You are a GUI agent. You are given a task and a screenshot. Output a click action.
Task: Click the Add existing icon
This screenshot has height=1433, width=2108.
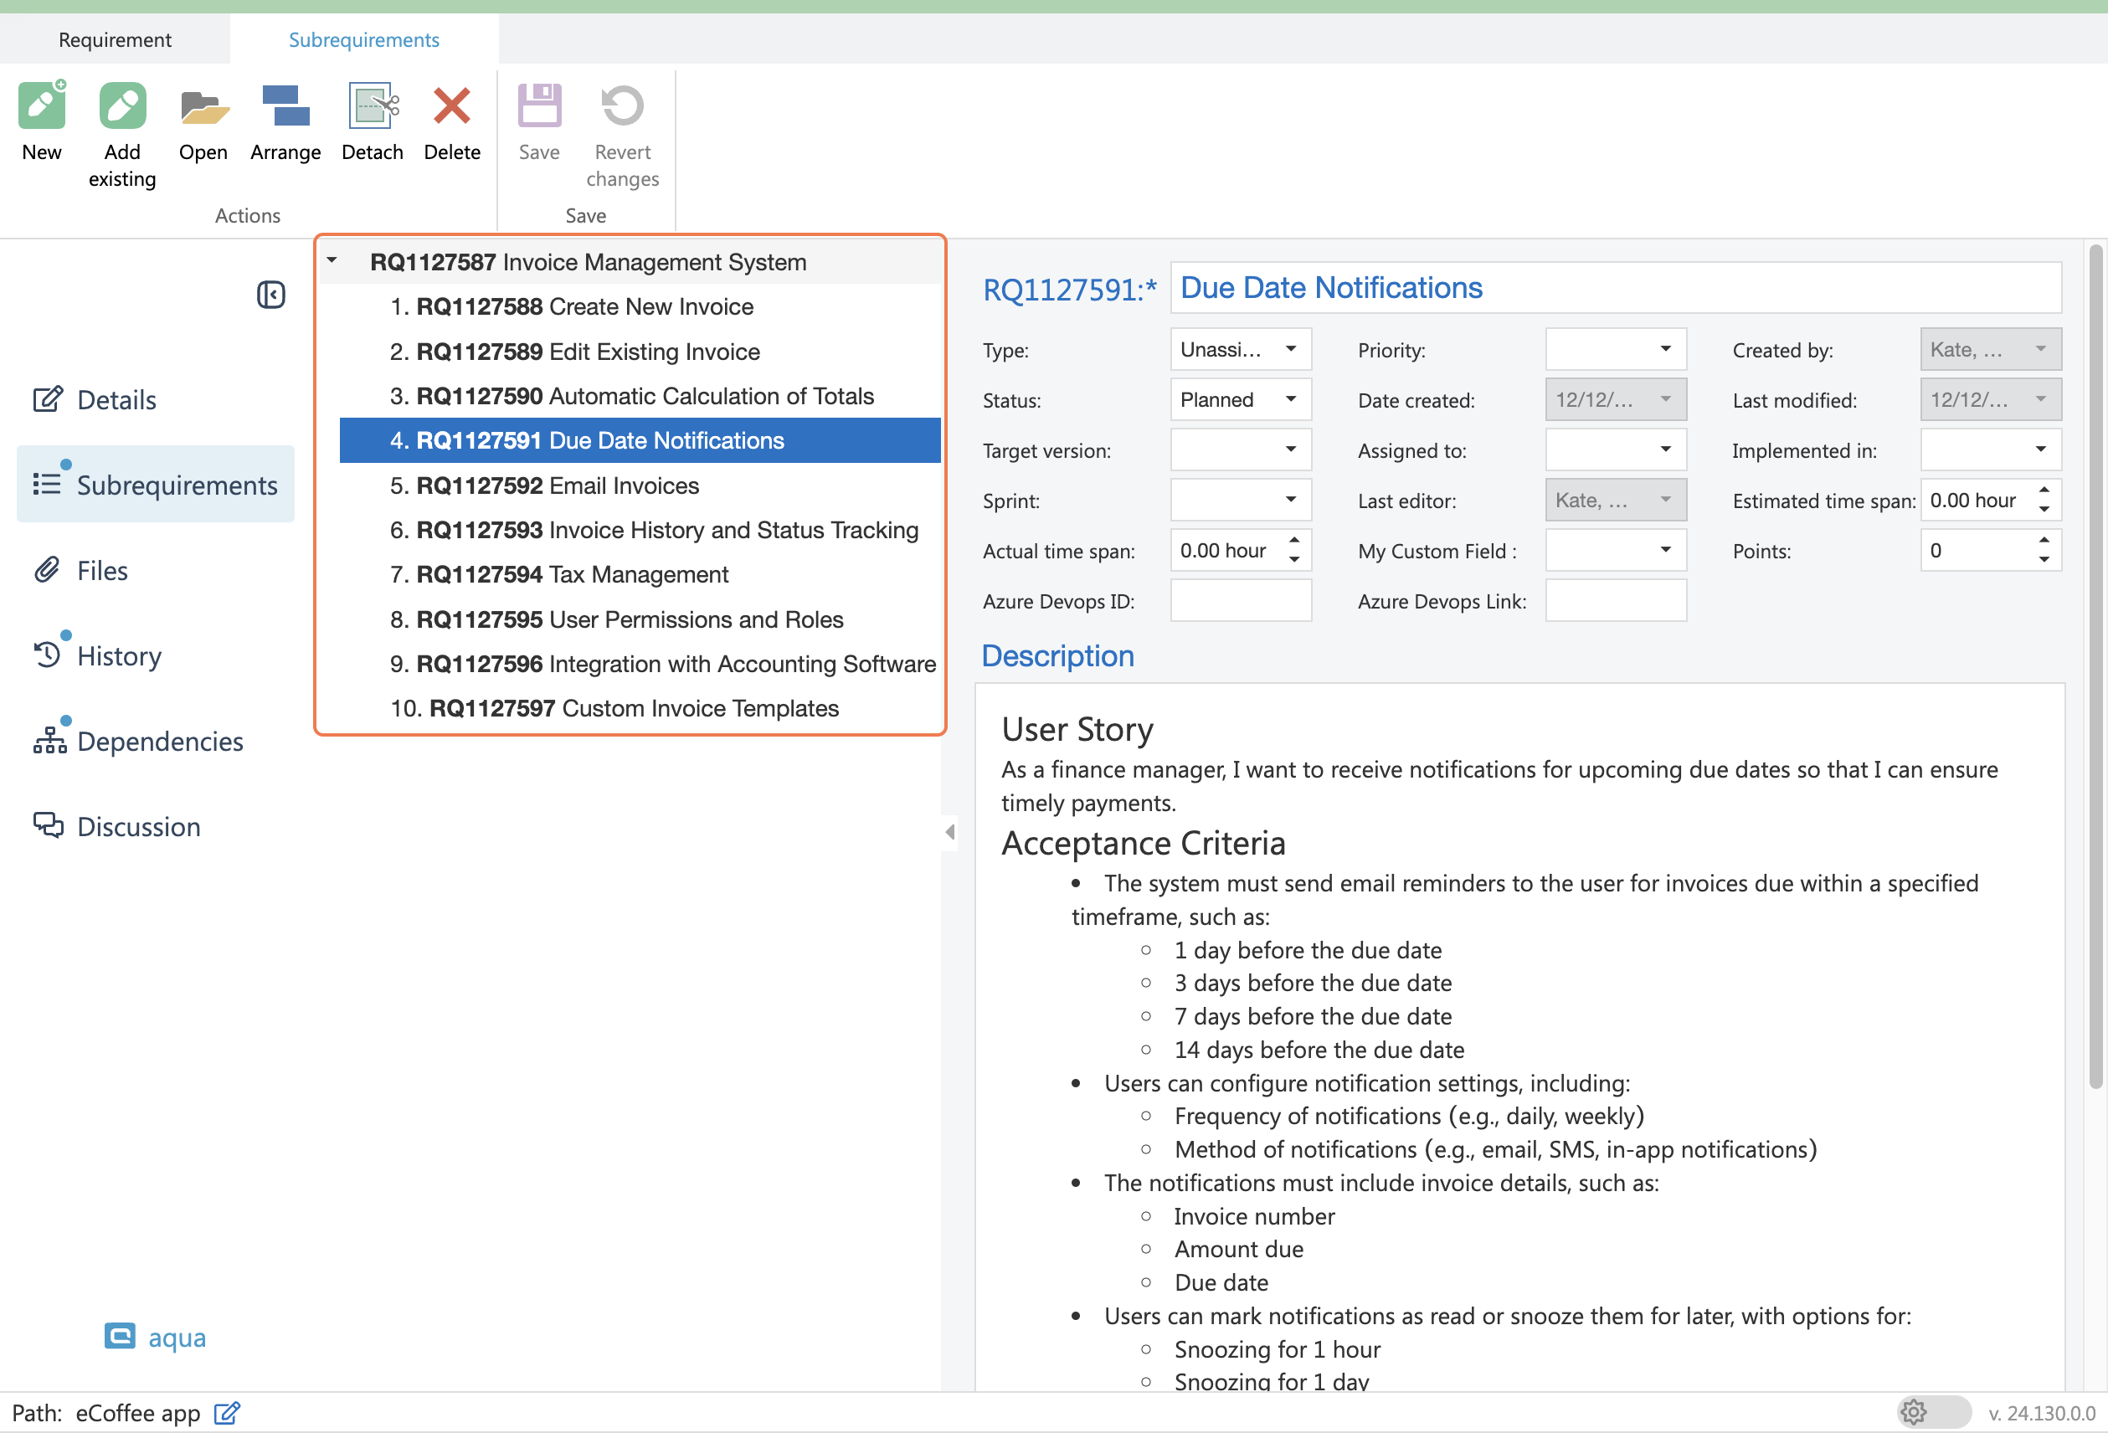pos(121,107)
